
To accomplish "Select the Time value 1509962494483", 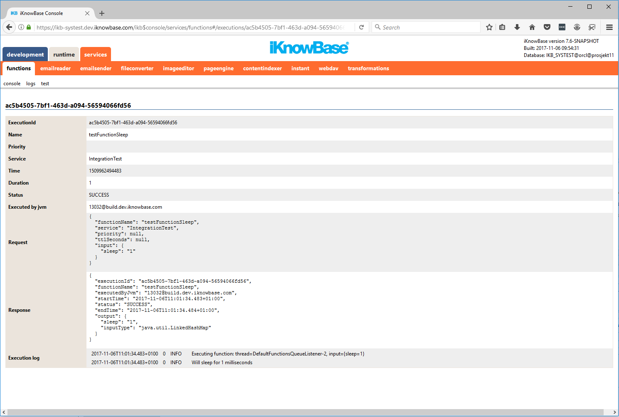I will (105, 171).
